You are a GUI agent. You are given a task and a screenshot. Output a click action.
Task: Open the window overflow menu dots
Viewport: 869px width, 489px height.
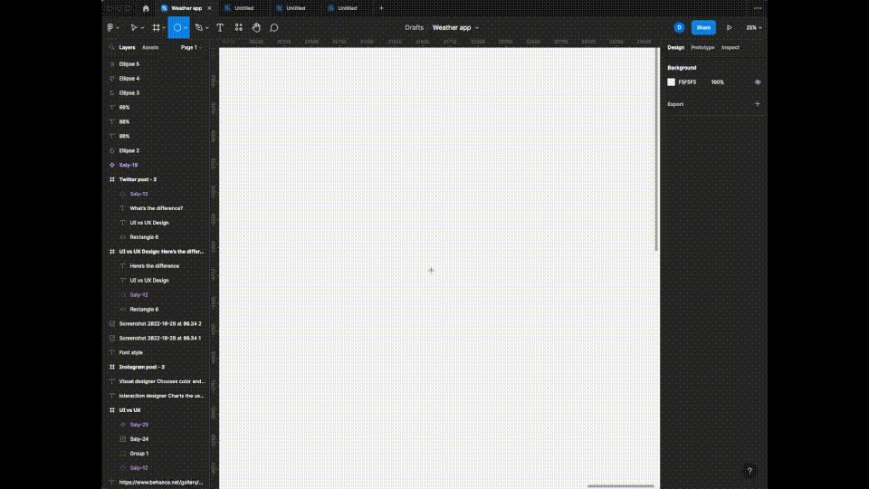(758, 8)
